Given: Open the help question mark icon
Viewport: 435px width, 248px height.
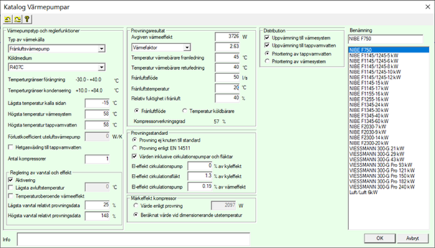Looking at the screenshot, I should click(x=27, y=19).
